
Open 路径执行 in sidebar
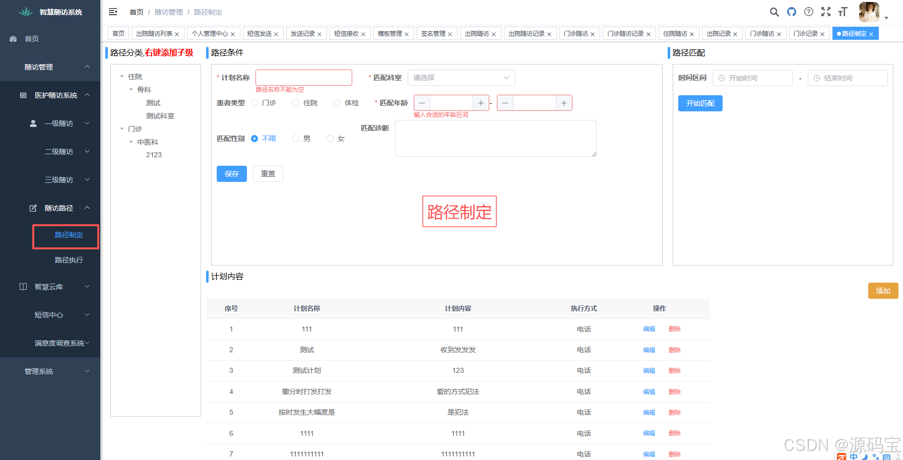tap(69, 260)
